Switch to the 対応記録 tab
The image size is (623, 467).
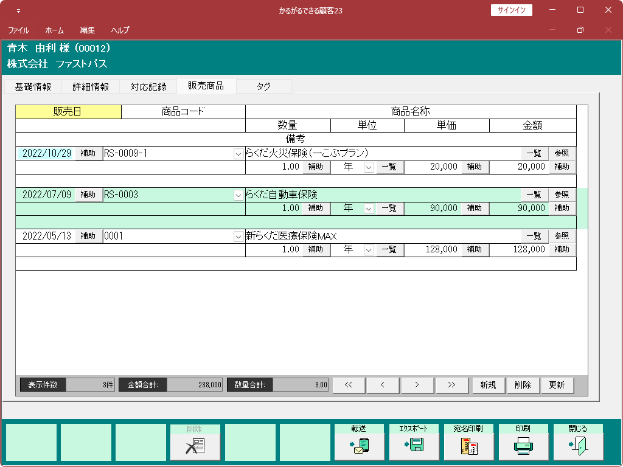pos(148,87)
